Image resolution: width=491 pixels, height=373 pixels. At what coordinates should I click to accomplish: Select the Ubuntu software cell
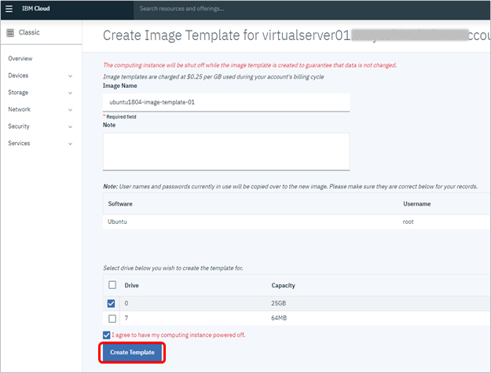[x=117, y=221]
